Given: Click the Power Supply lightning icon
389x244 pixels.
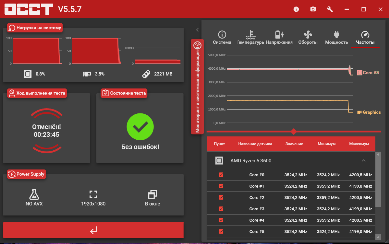Looking at the screenshot, I should [x=12, y=174].
